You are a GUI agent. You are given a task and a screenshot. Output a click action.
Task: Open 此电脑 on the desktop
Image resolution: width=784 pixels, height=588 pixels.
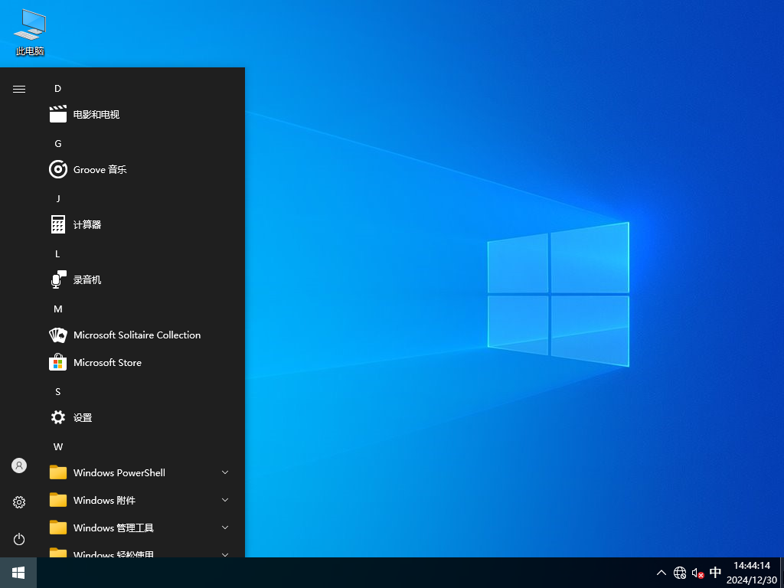pyautogui.click(x=28, y=31)
